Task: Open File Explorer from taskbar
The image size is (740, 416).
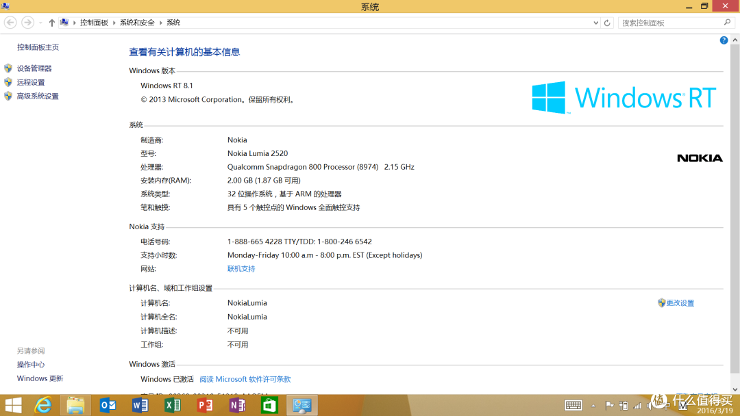Action: pyautogui.click(x=75, y=405)
